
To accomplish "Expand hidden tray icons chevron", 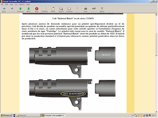I will [133, 116].
